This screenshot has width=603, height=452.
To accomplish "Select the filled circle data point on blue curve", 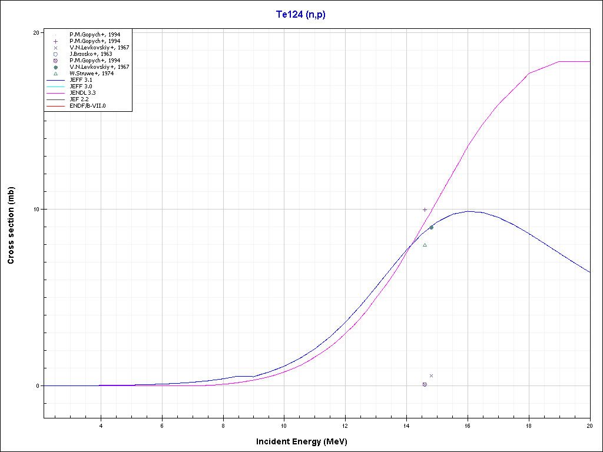I will (x=431, y=227).
